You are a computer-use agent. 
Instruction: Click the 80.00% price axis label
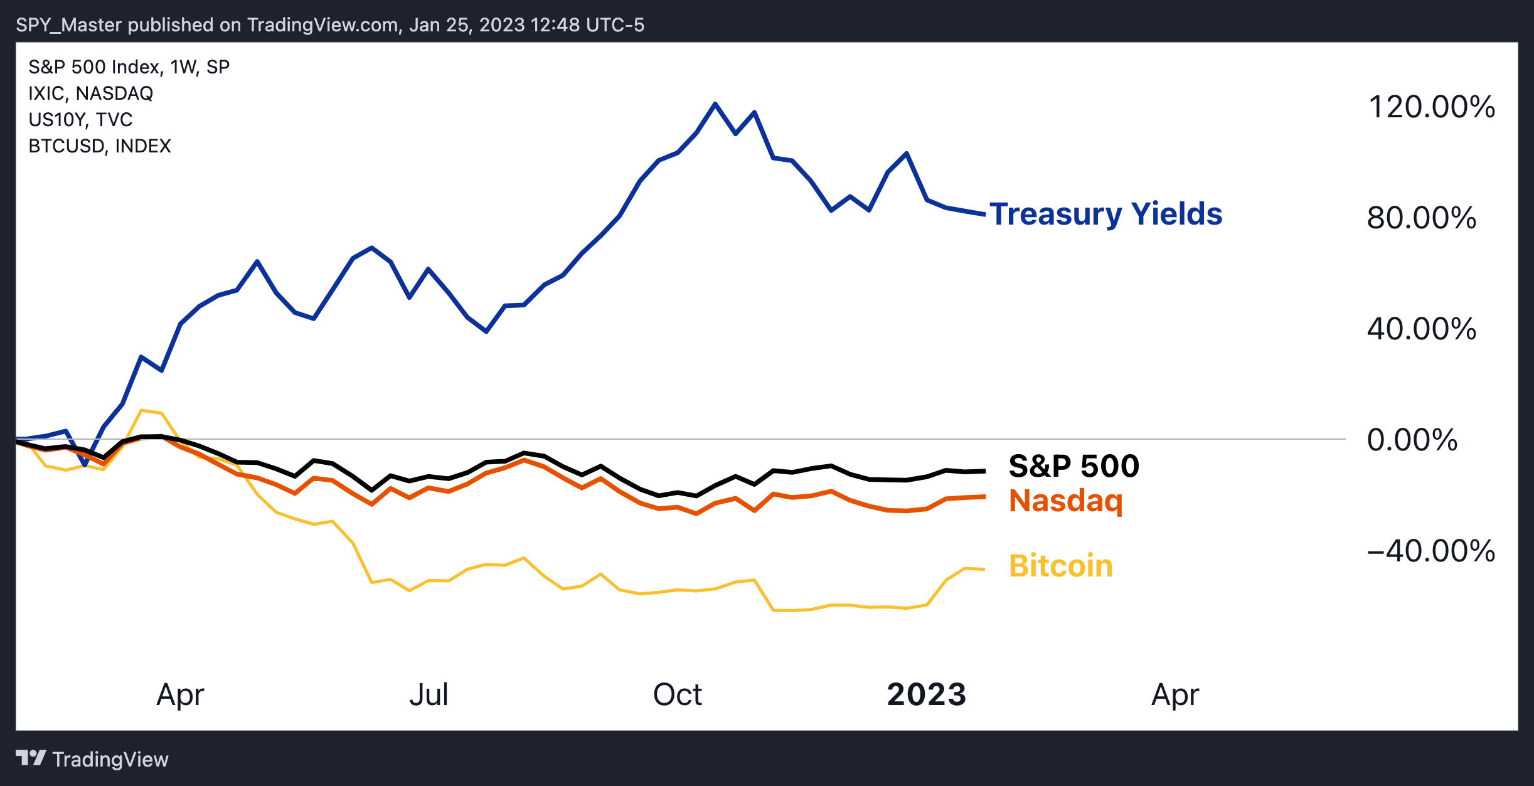click(x=1422, y=218)
